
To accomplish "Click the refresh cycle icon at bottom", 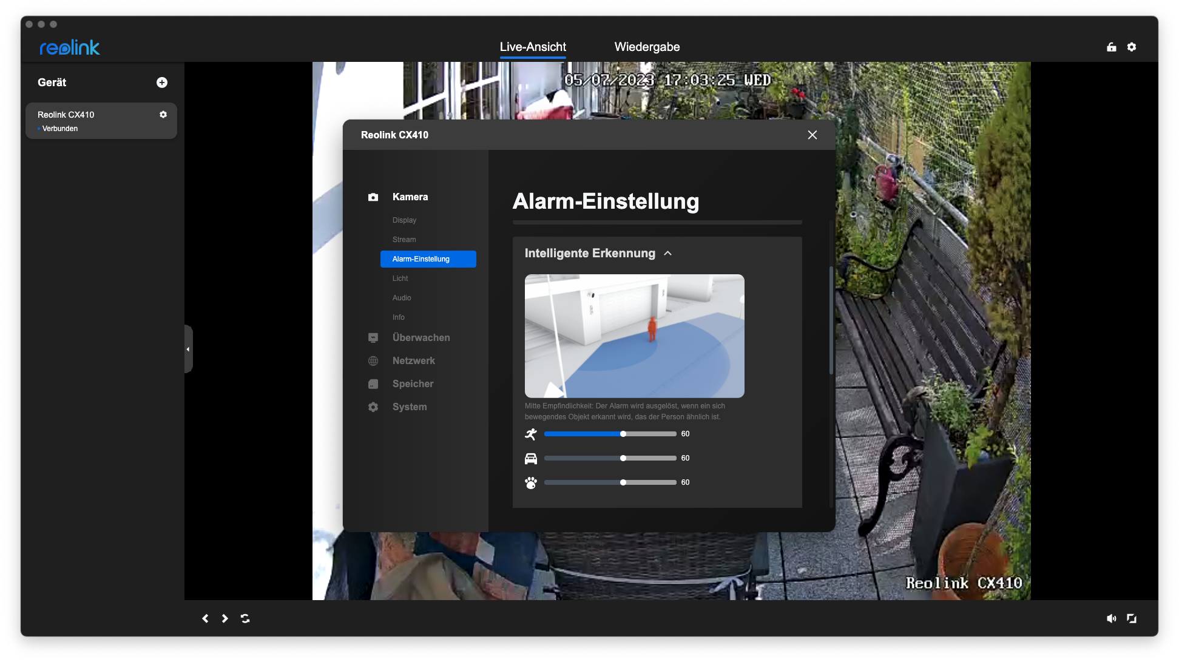I will (245, 618).
